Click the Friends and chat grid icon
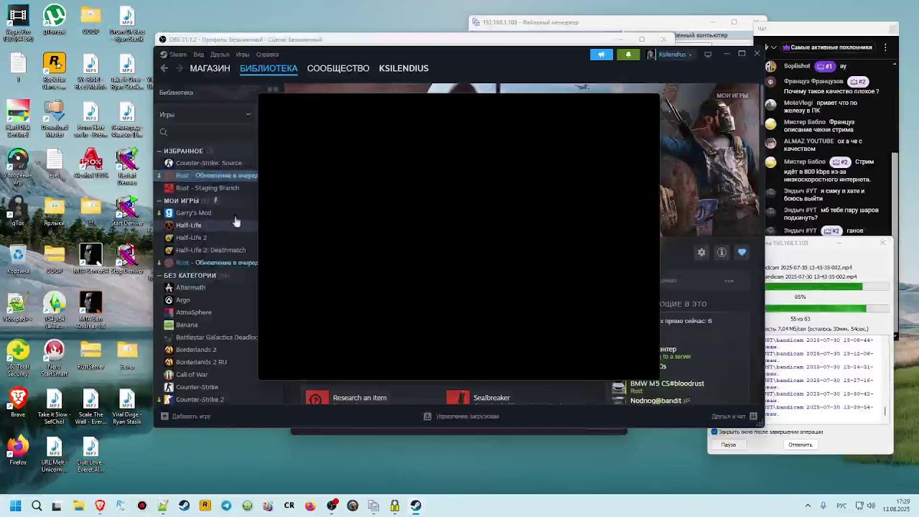 753,416
